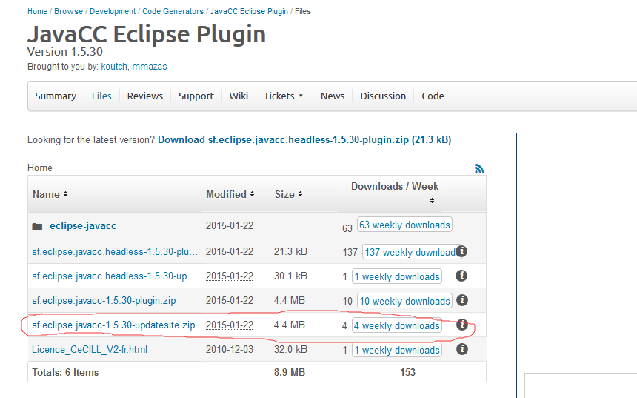Open Licence_CeCILL_V2-fr.html file
Screen dimensions: 637x398
coord(90,349)
